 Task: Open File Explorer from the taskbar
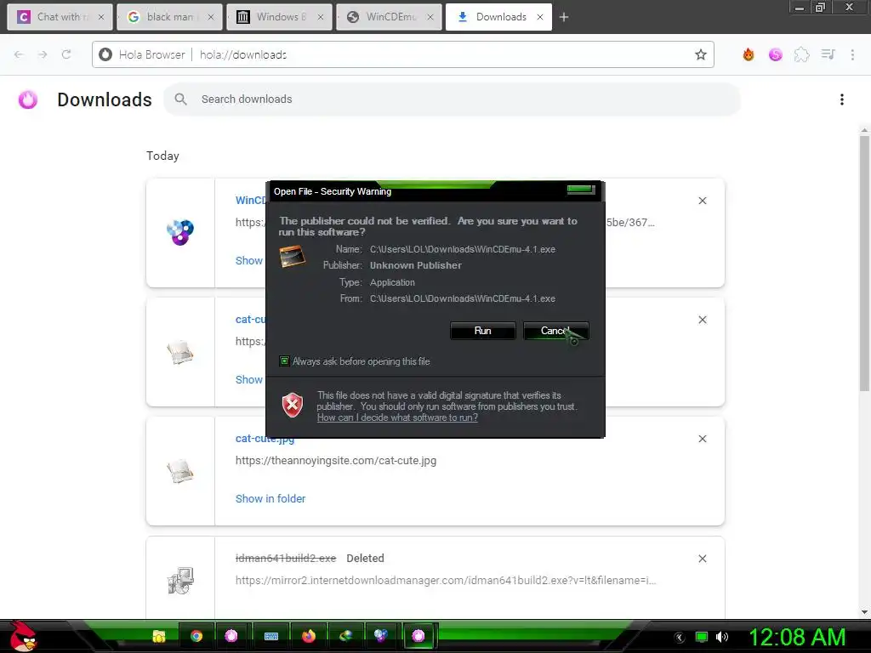(x=159, y=636)
